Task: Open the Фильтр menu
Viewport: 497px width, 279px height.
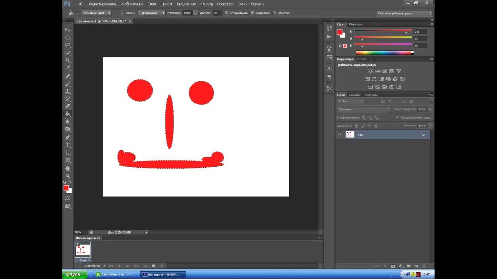Action: click(207, 4)
